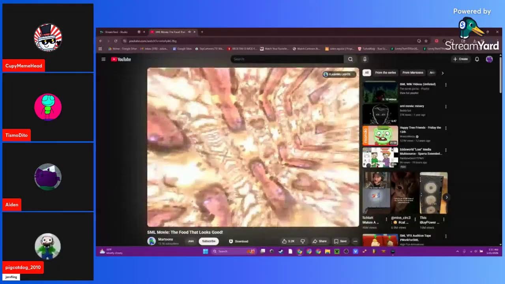
Task: Click the browser back arrow
Action: (101, 41)
